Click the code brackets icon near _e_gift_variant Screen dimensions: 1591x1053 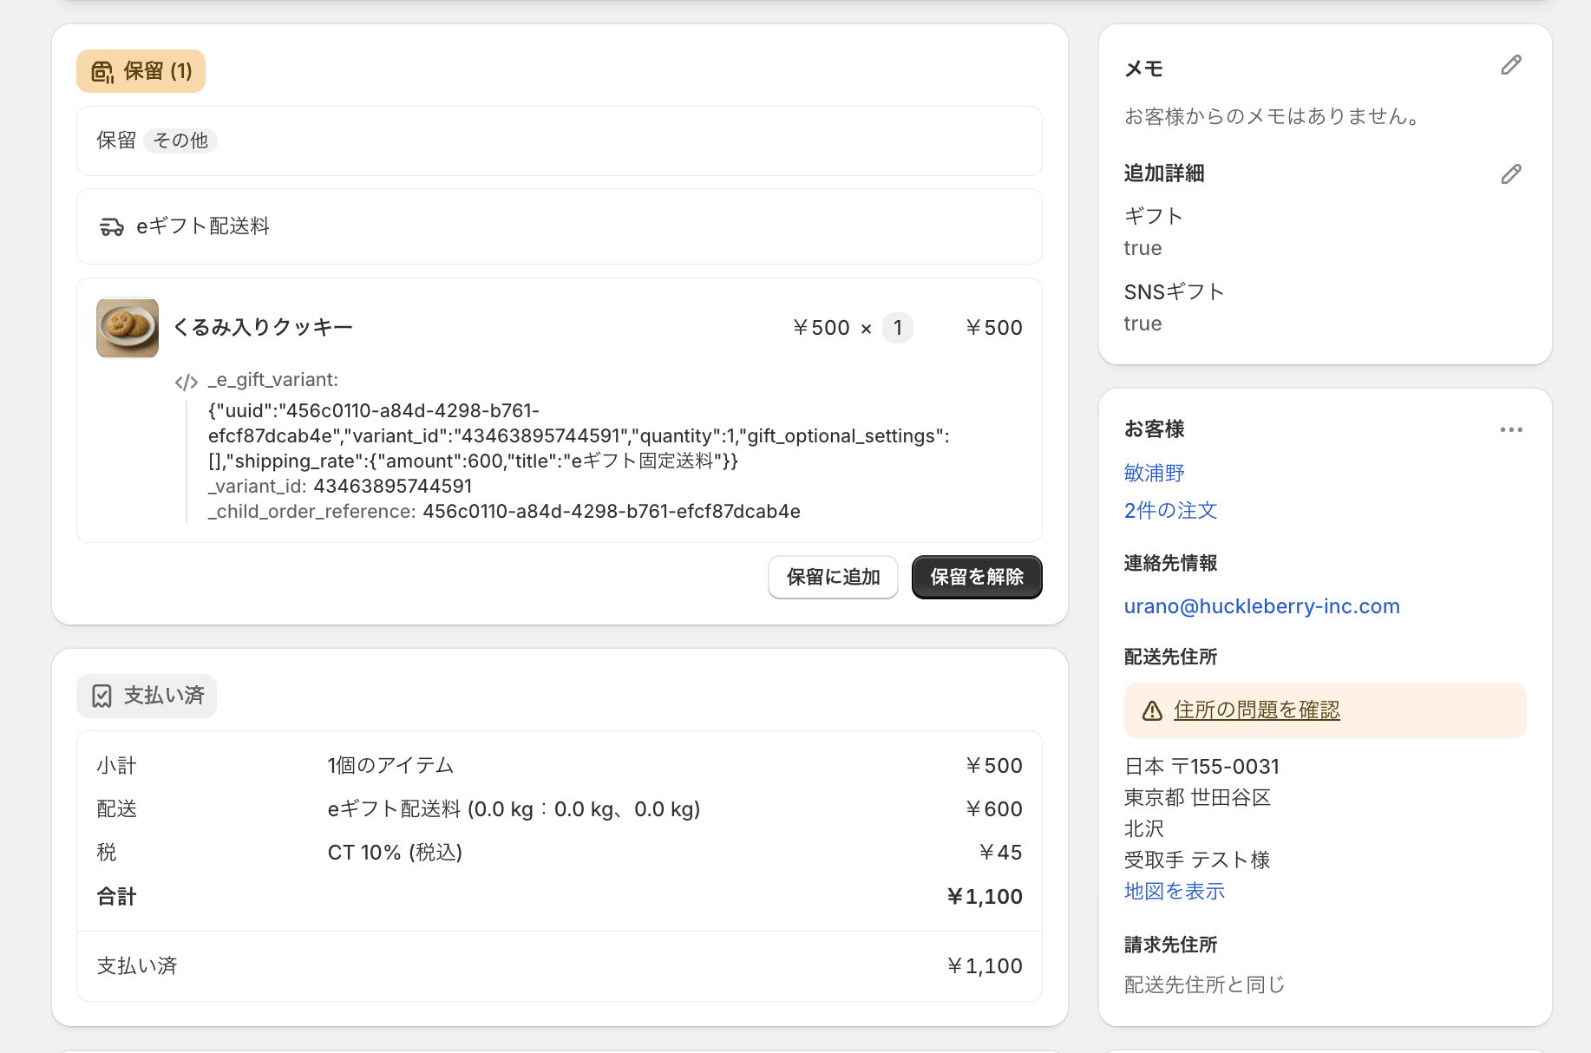pyautogui.click(x=186, y=382)
